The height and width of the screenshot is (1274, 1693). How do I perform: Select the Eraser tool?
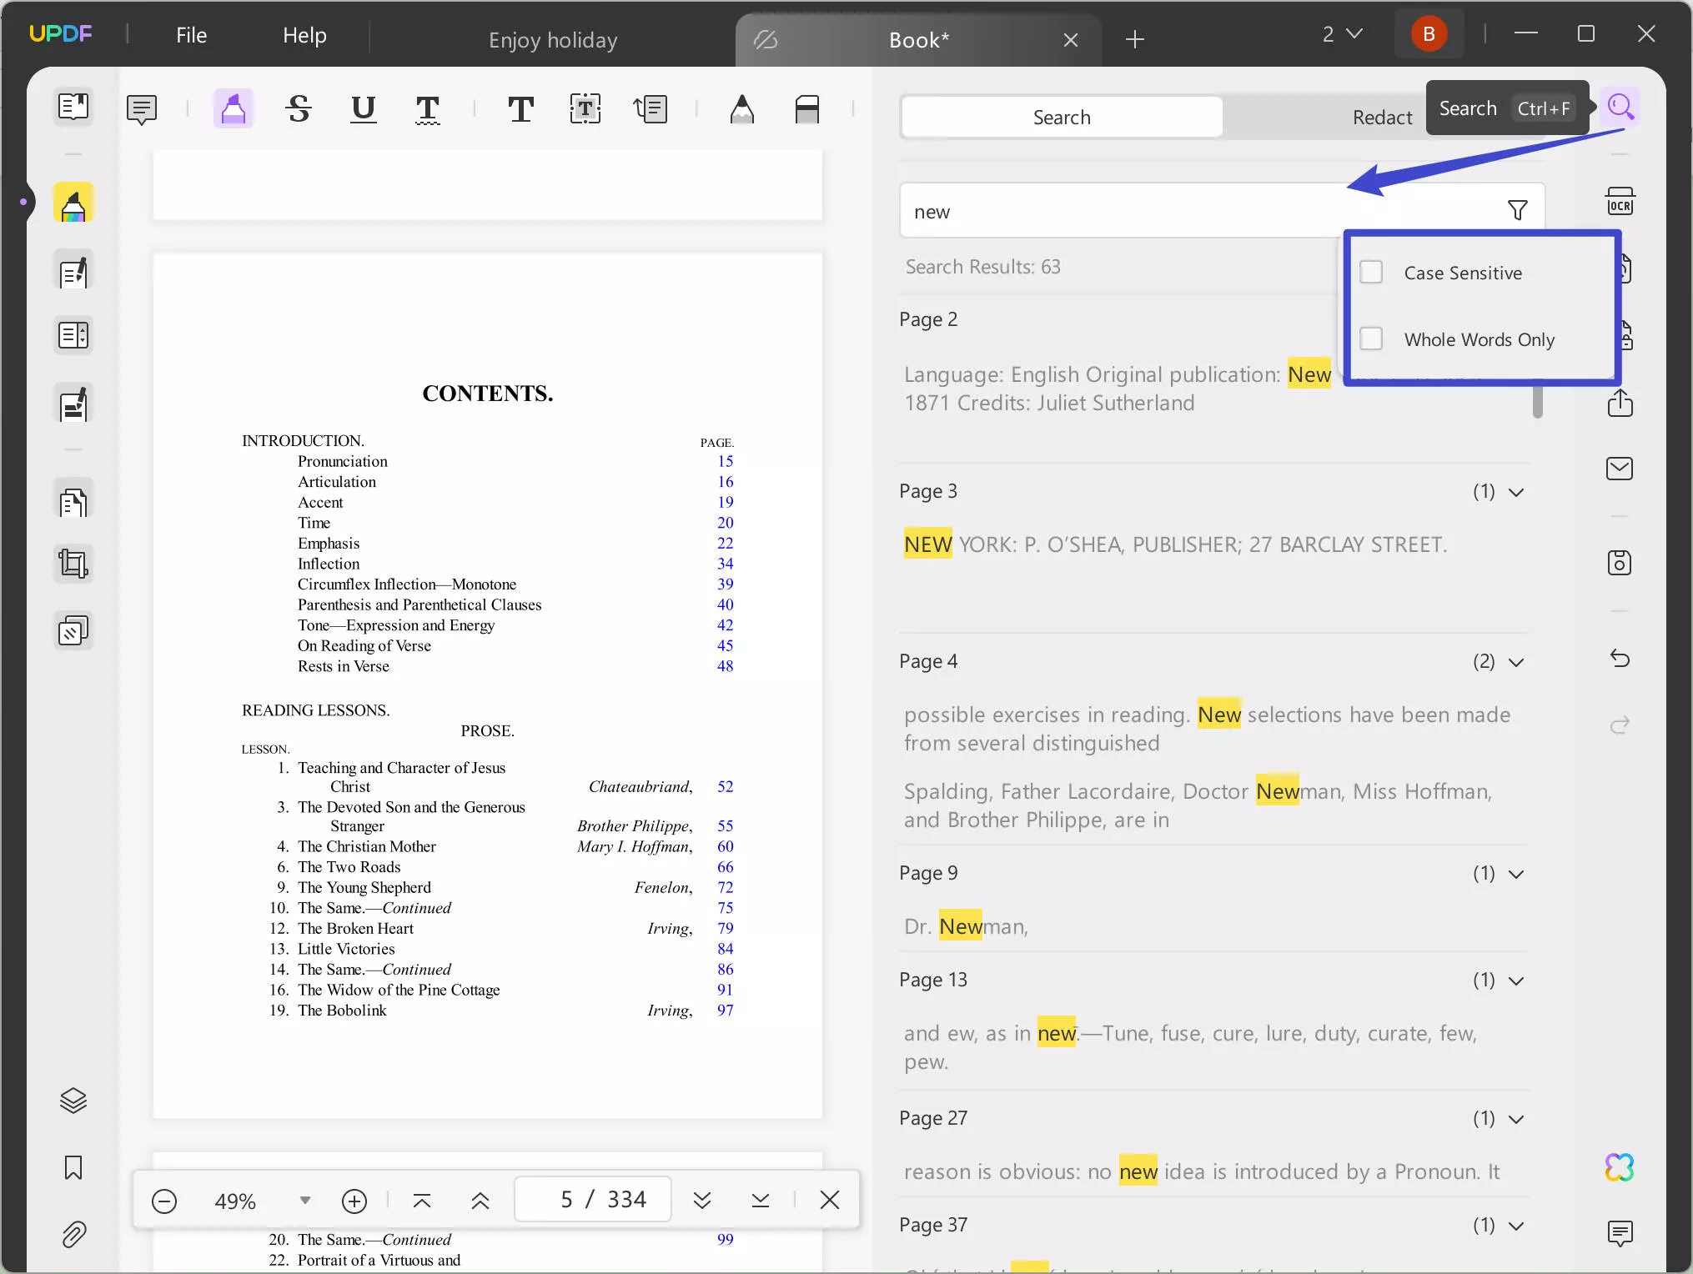tap(807, 109)
